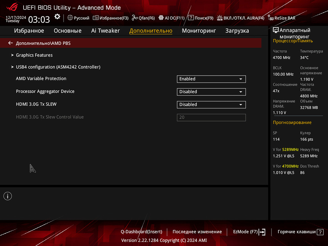Open Qfan(F6) control
The height and width of the screenshot is (246, 328).
[x=143, y=18]
